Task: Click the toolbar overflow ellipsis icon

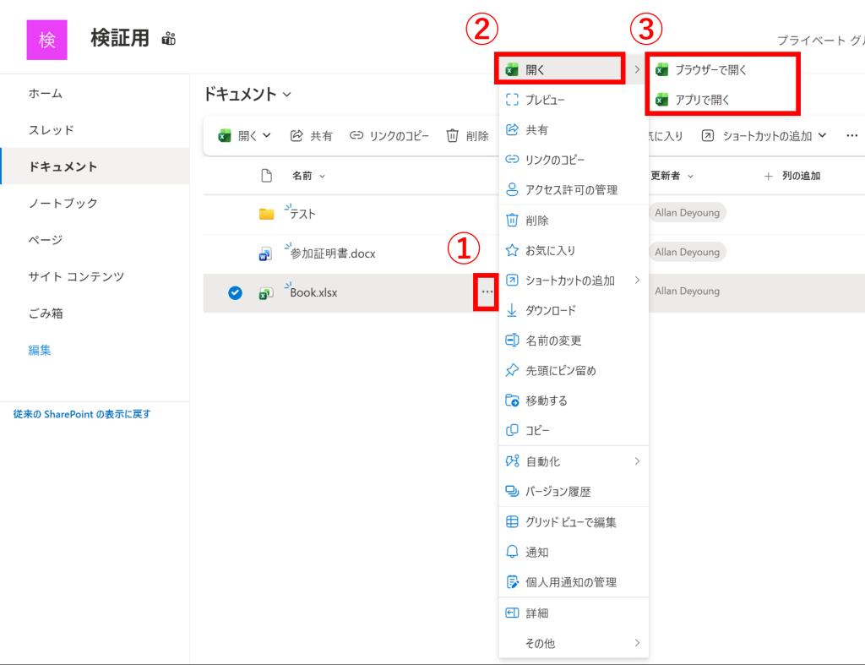Action: click(x=851, y=136)
